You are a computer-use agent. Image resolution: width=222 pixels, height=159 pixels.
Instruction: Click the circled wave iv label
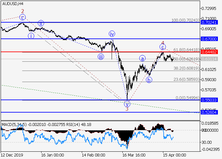(112, 34)
